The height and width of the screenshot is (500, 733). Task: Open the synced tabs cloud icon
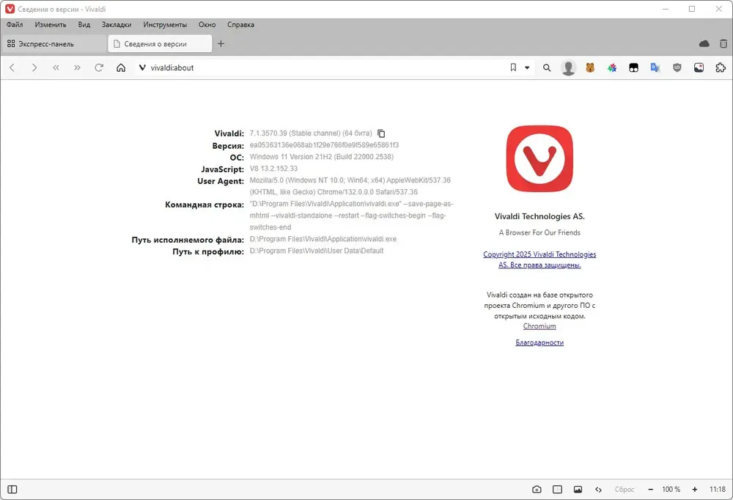click(704, 43)
